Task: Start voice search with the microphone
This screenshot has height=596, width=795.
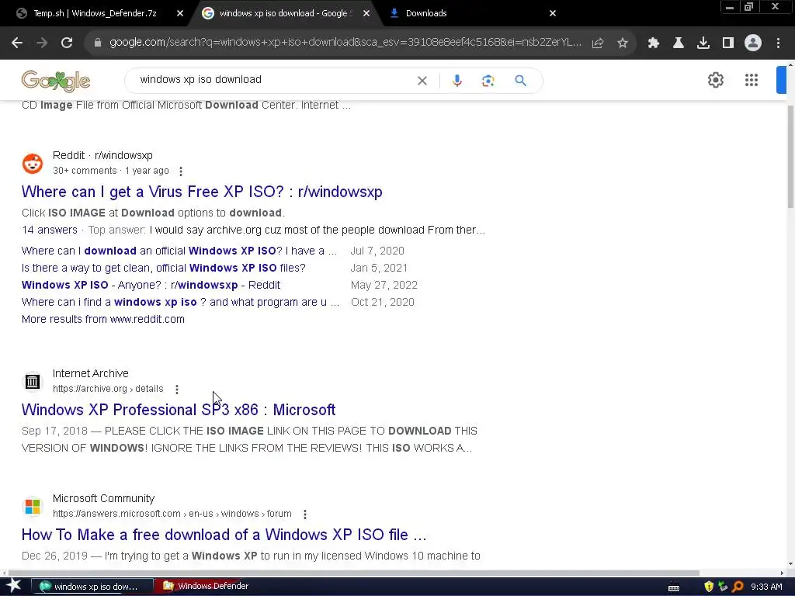Action: [457, 81]
